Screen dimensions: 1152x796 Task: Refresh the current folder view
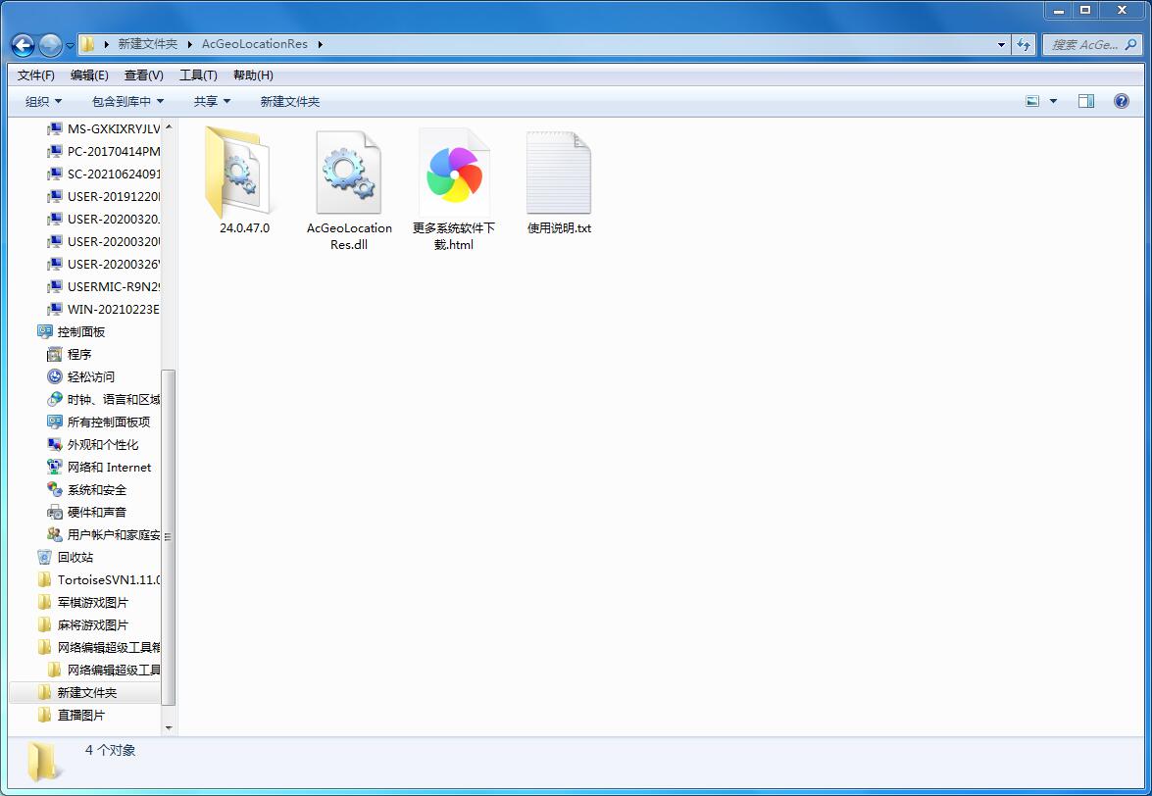click(1024, 45)
